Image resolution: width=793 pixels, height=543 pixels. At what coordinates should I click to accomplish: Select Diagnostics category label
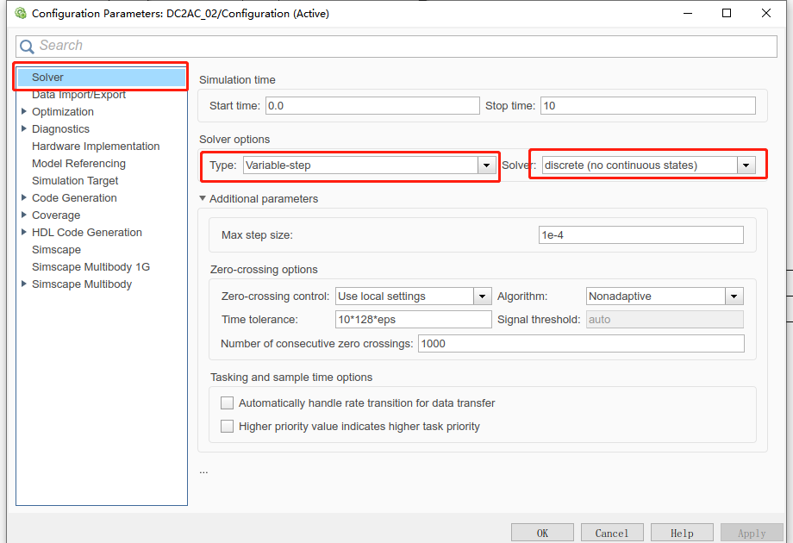tap(60, 129)
